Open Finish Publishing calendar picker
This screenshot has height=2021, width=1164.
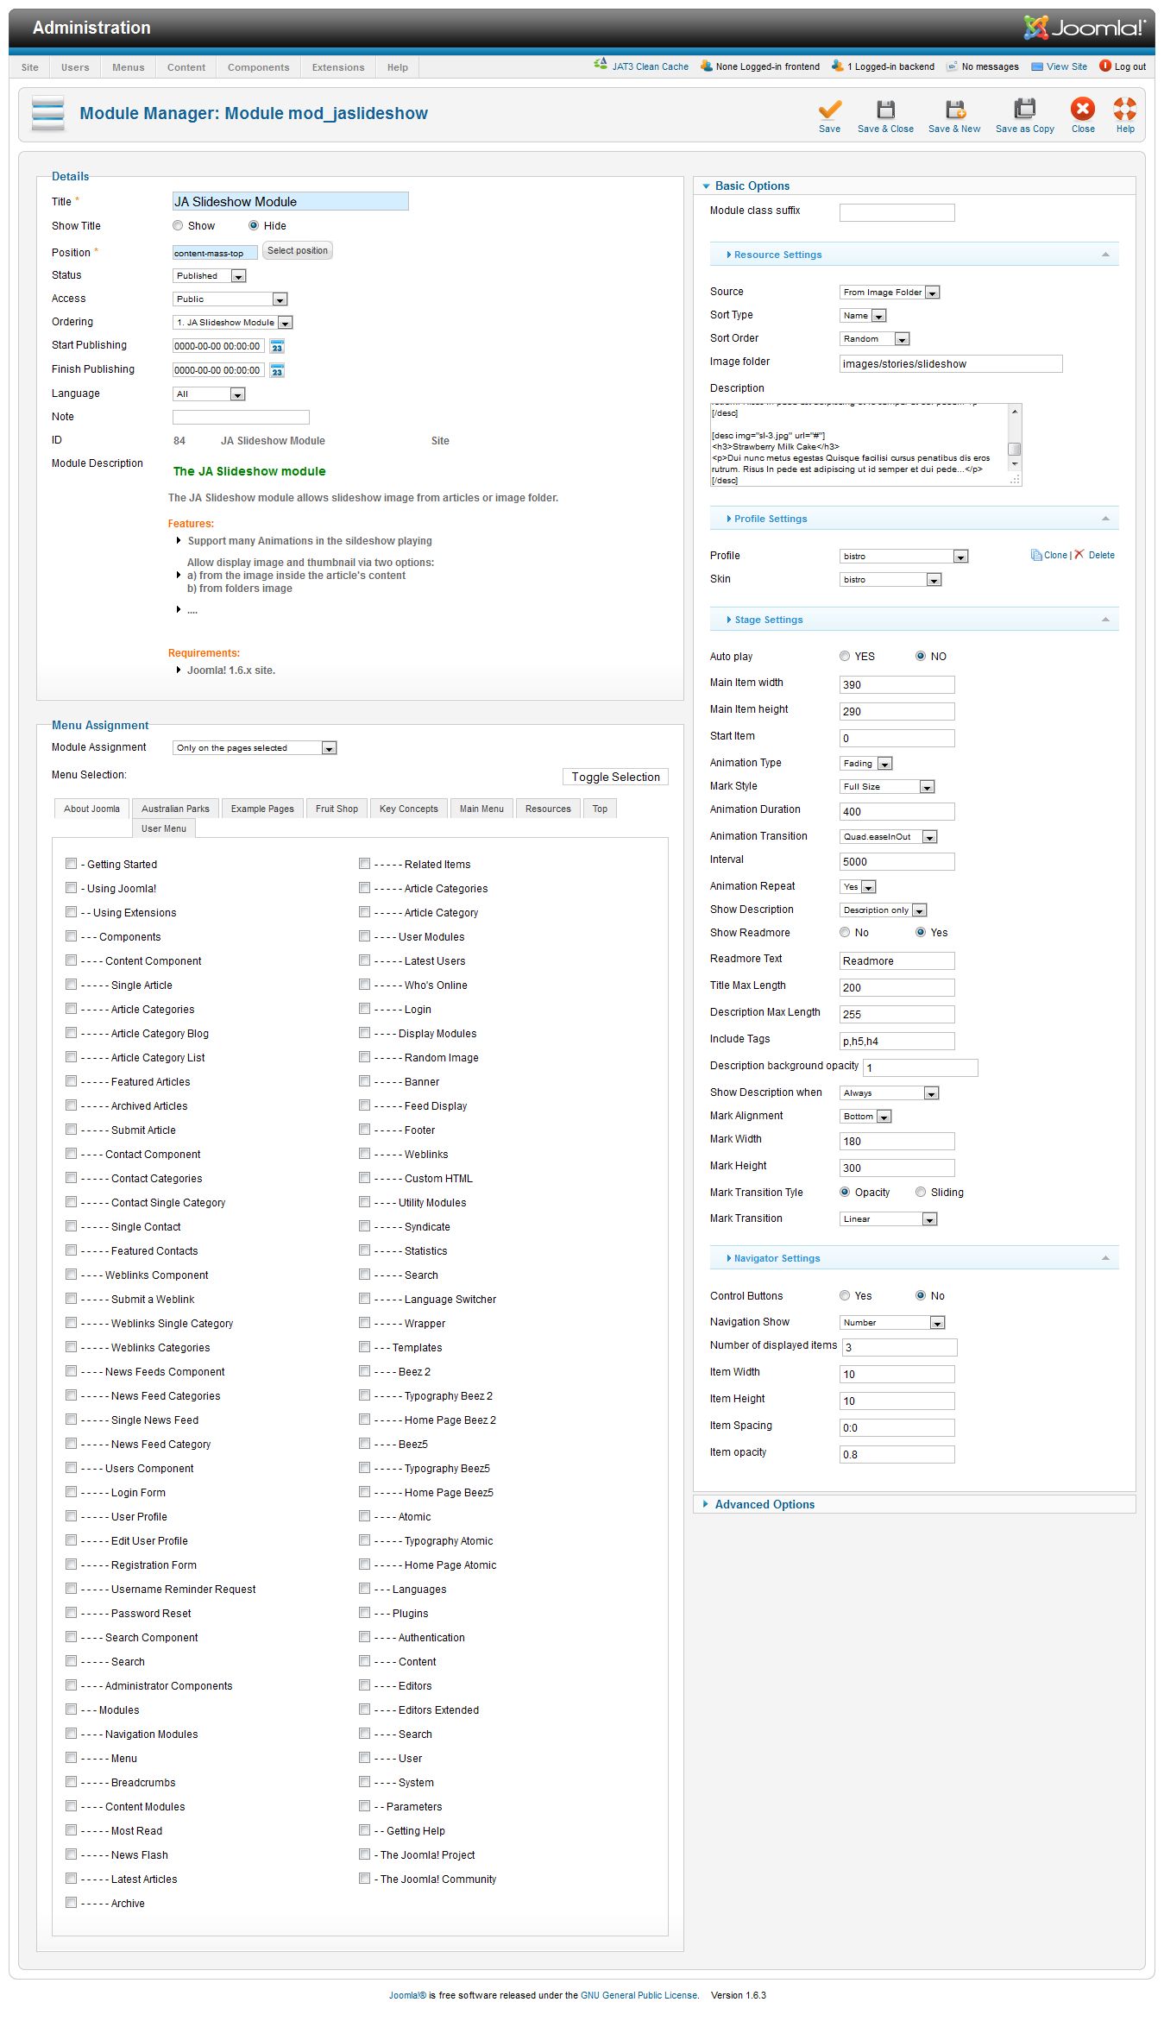pyautogui.click(x=277, y=371)
